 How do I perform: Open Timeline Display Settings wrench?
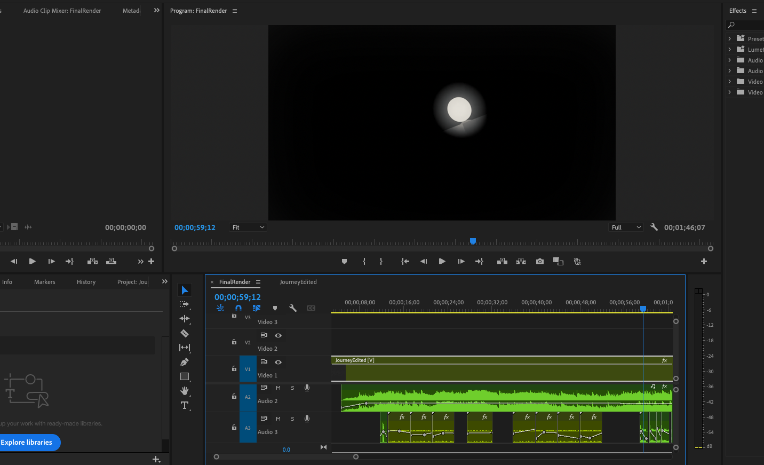[293, 308]
